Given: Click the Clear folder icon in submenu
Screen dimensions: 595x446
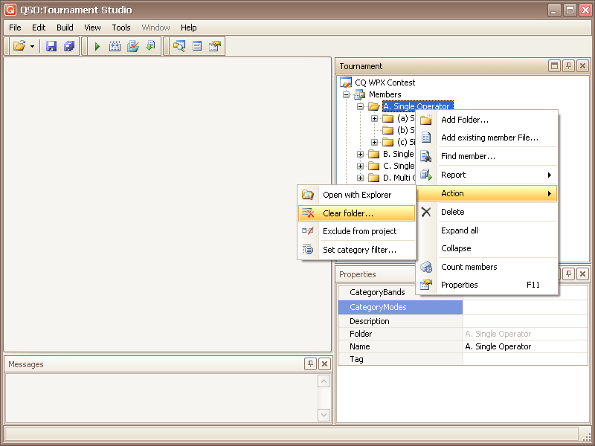Looking at the screenshot, I should click(x=308, y=213).
